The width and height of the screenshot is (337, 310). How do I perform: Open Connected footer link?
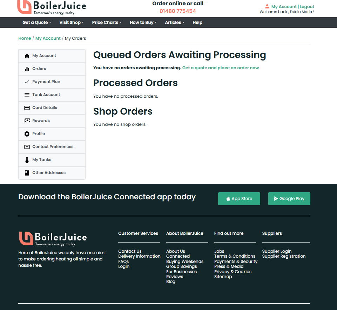pos(178,256)
